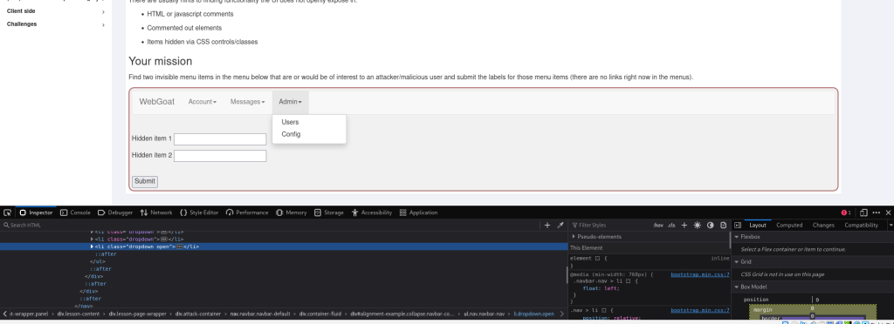Image resolution: width=894 pixels, height=324 pixels.
Task: Click the div.attack-container breadcrumb
Action: pos(198,314)
